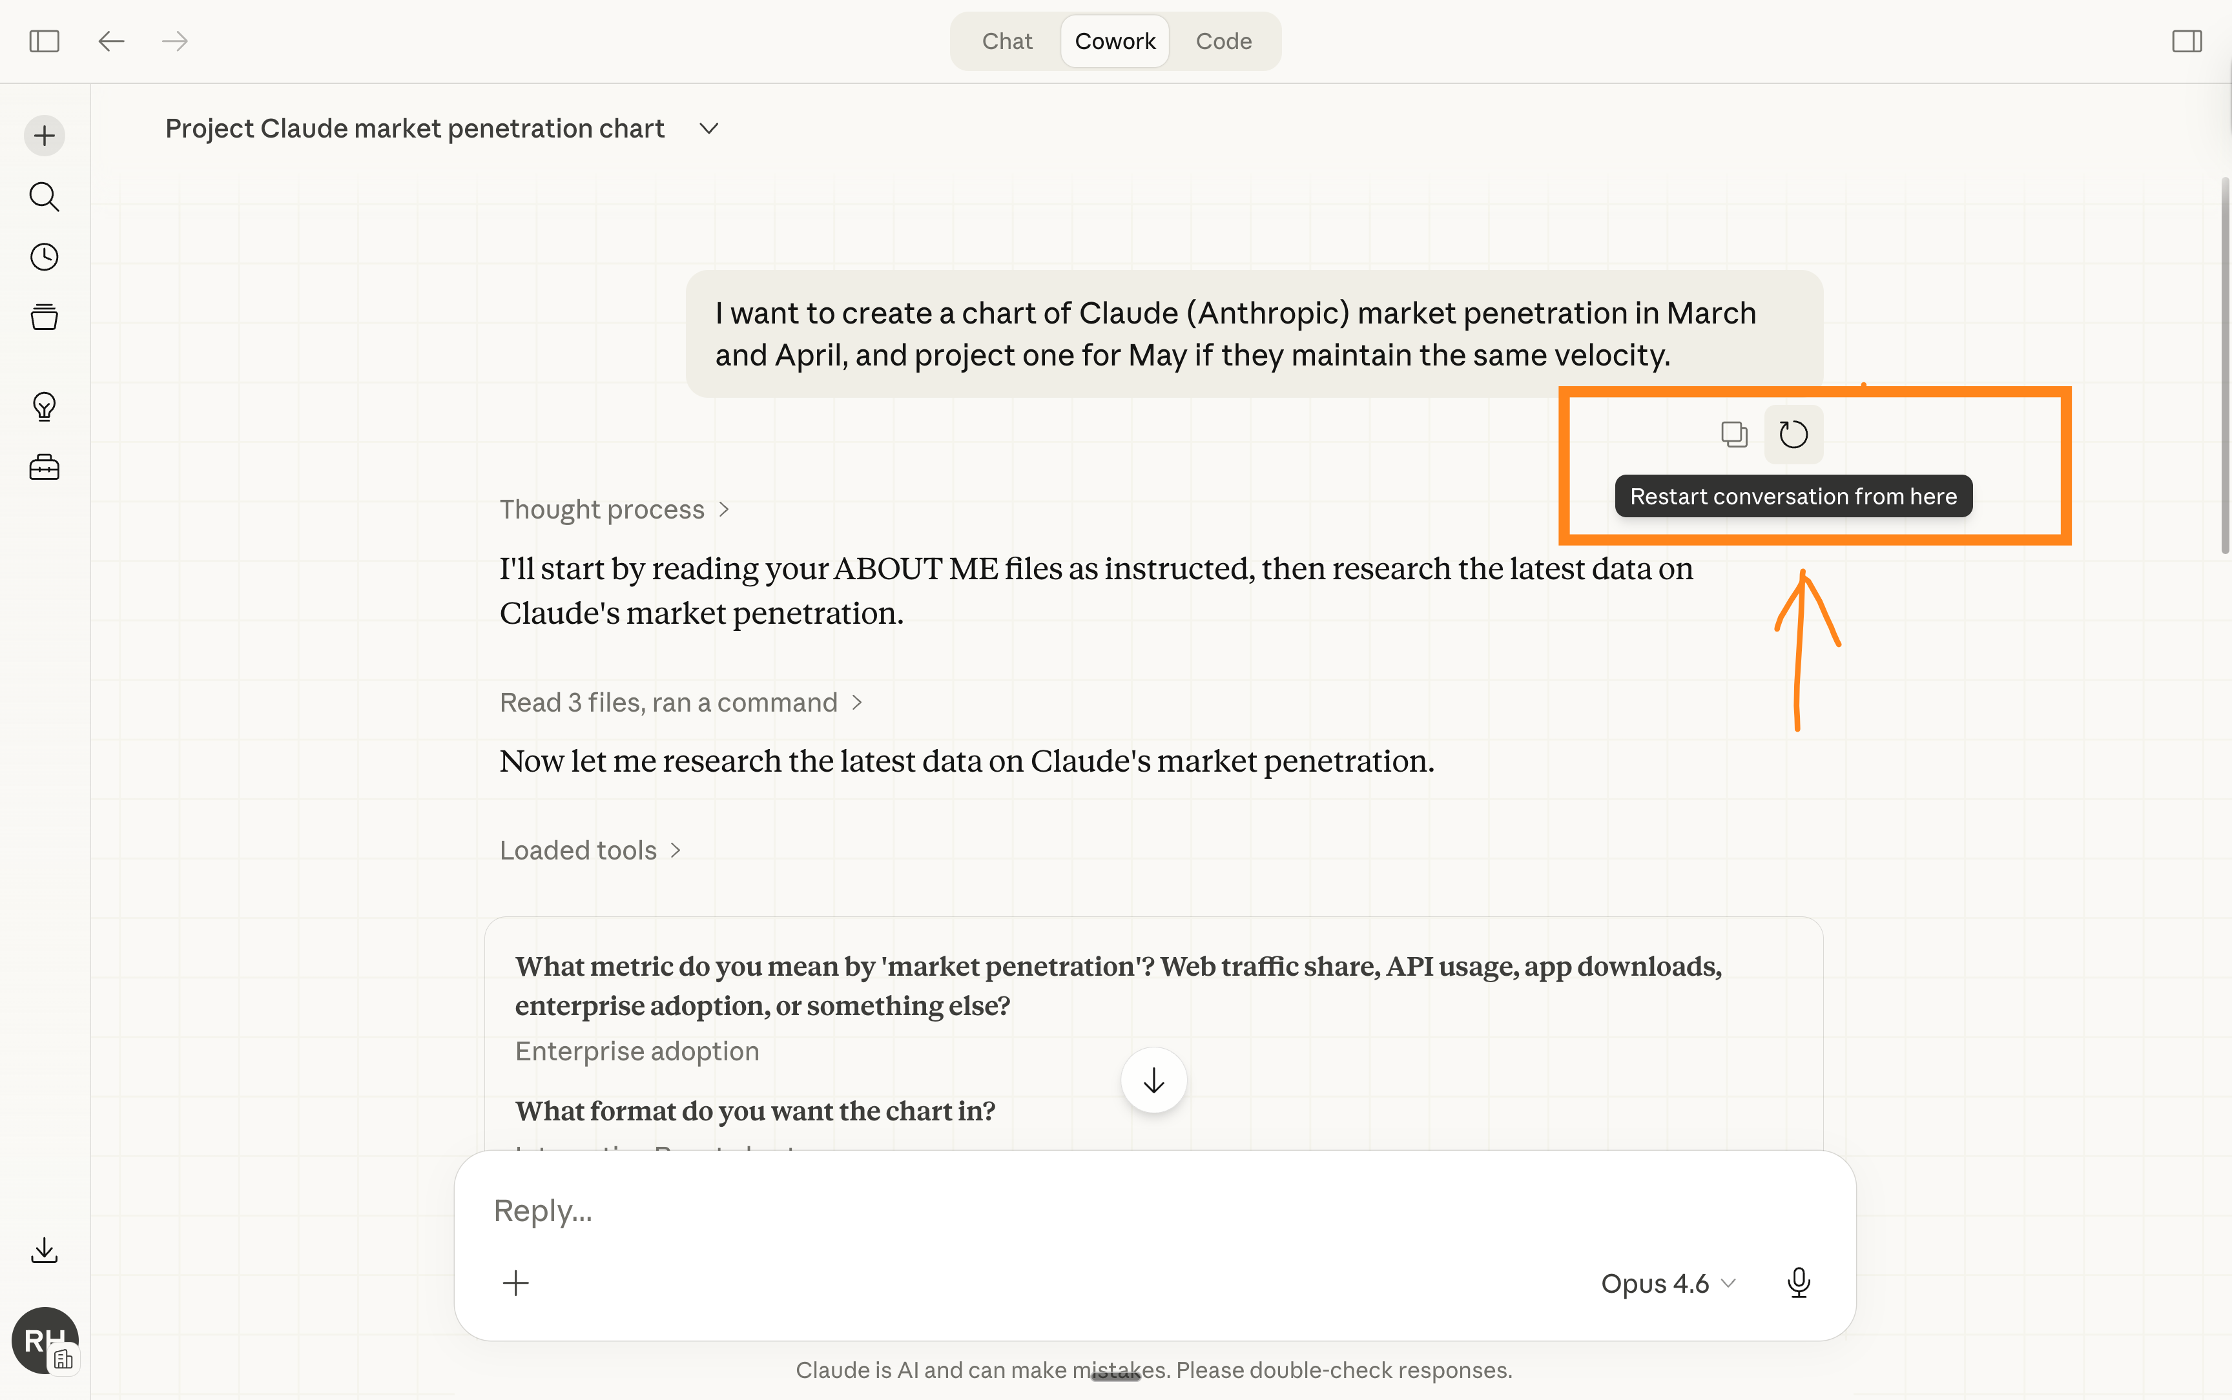Toggle the left sidebar panel

tap(45, 42)
